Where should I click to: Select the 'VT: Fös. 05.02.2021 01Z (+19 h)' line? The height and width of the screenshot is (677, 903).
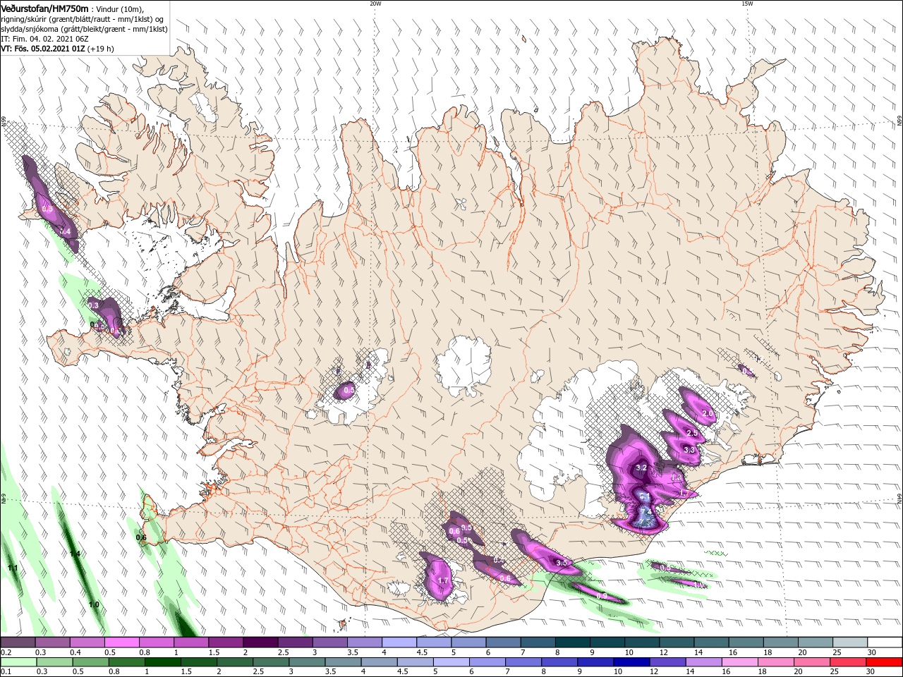coord(57,49)
